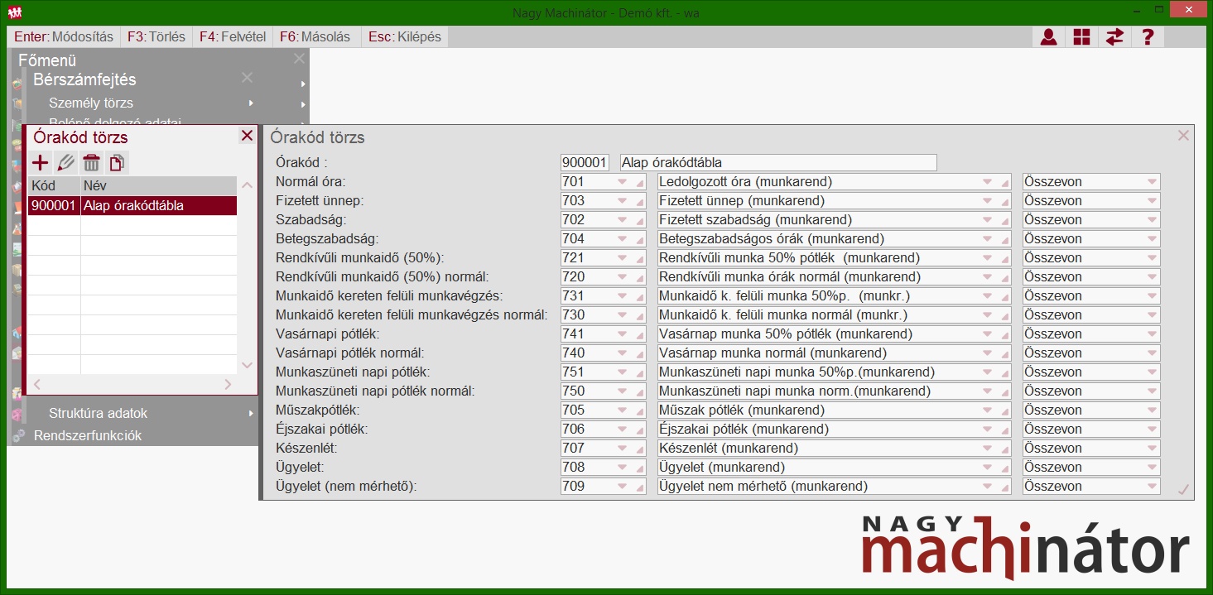Screen dimensions: 1213x595
Task: Click the Órakód code field 900001
Action: [x=585, y=162]
